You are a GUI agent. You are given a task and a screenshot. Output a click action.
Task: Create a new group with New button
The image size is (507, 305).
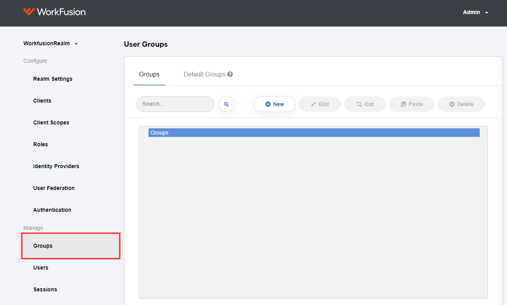[275, 104]
